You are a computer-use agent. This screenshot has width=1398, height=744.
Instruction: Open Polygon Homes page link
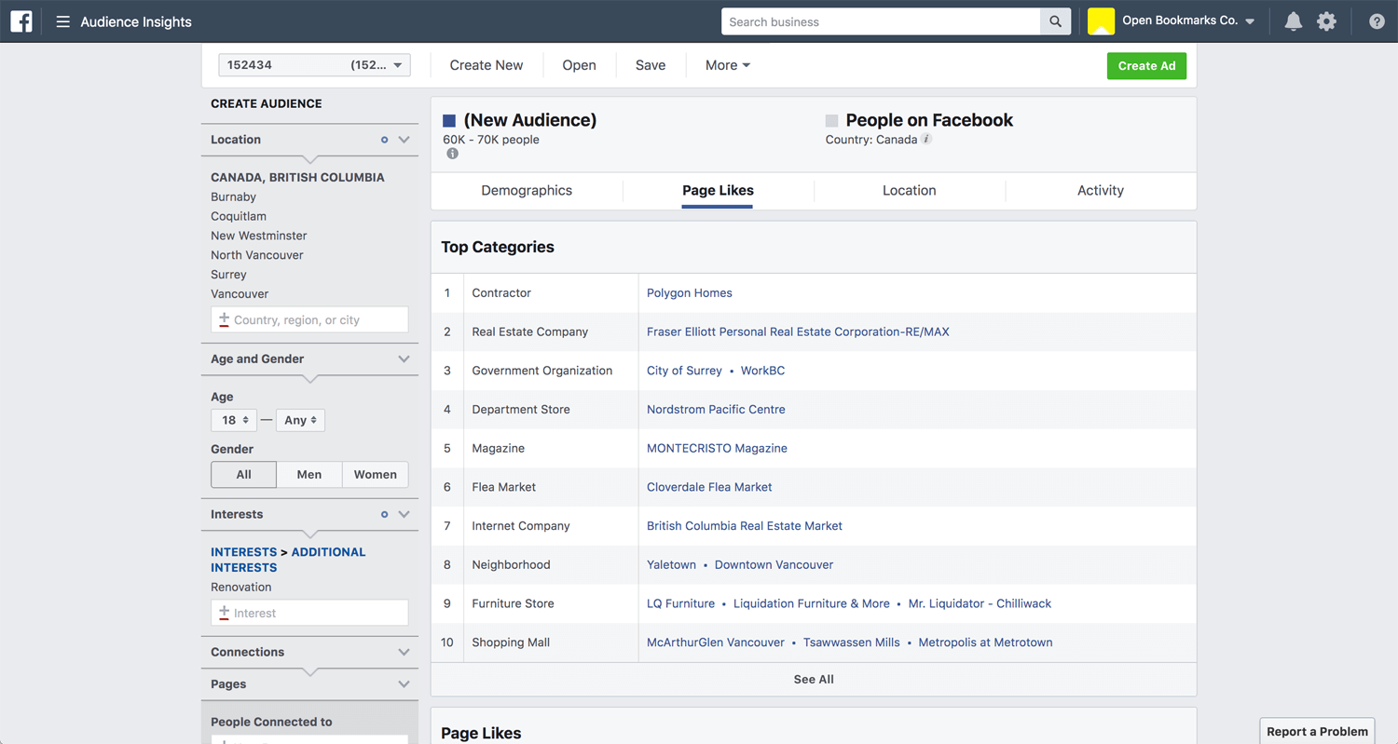690,292
